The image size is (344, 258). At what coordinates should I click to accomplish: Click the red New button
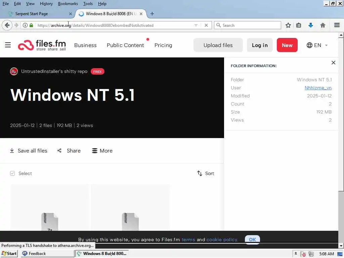pyautogui.click(x=287, y=45)
